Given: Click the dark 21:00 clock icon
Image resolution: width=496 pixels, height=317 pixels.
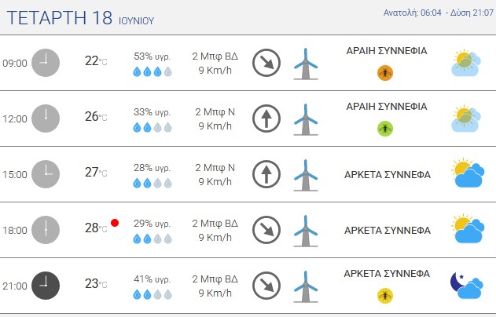Looking at the screenshot, I should pyautogui.click(x=46, y=286).
